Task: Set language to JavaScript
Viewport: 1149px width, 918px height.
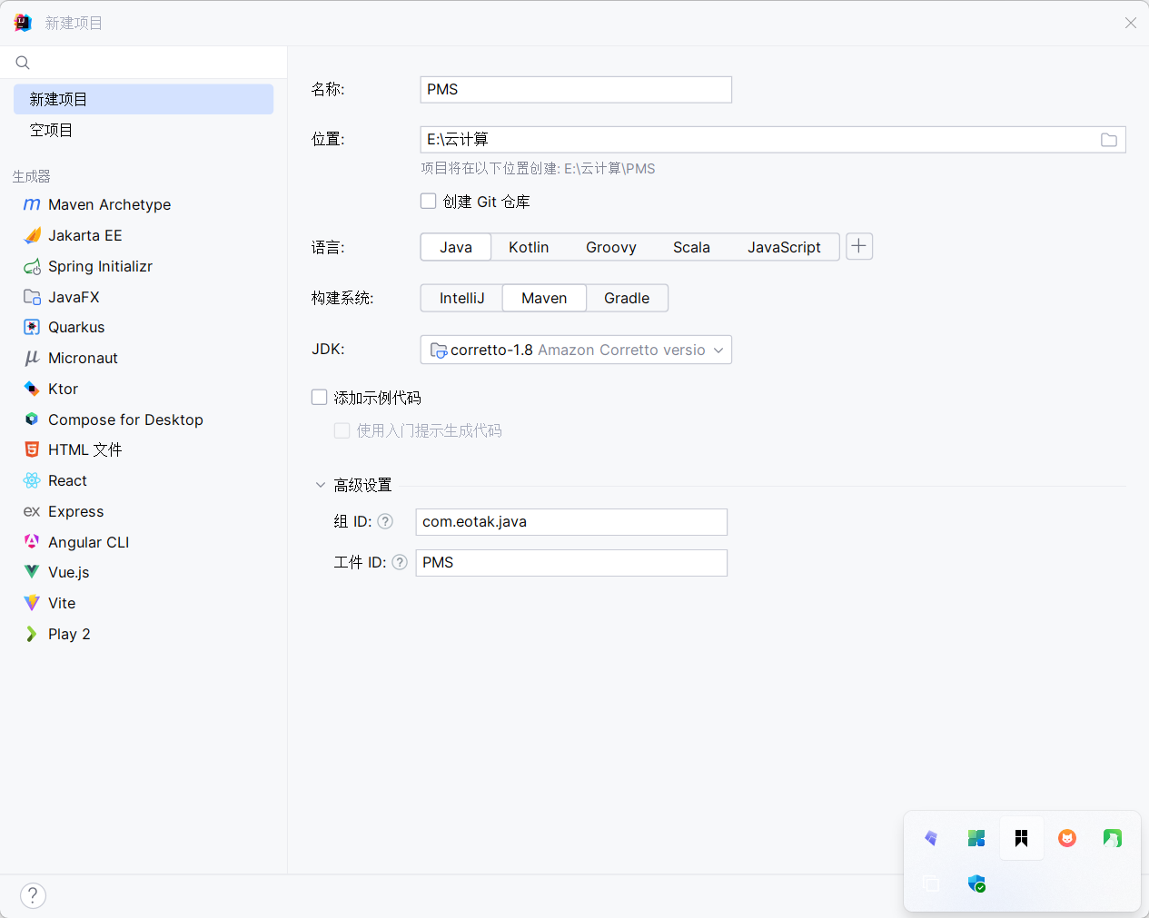Action: tap(784, 247)
